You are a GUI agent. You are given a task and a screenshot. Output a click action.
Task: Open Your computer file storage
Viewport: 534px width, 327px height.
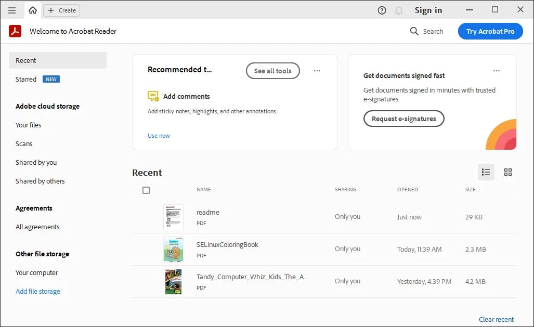[x=37, y=273]
